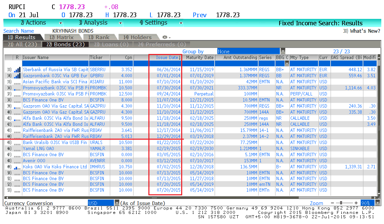The height and width of the screenshot is (224, 384).
Task: Click the 1,114.66 OAS spread value
Action: [353, 88]
